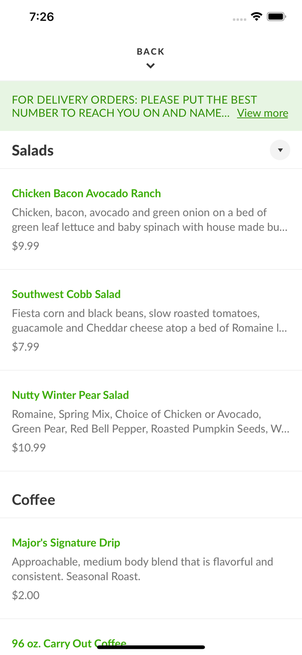Screen dimensions: 302x655
Task: Tap the $9.99 price of ranch salad
Action: pos(25,246)
